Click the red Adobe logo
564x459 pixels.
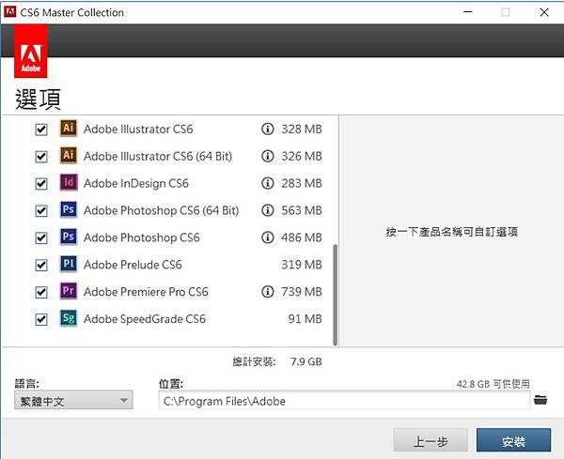point(31,52)
